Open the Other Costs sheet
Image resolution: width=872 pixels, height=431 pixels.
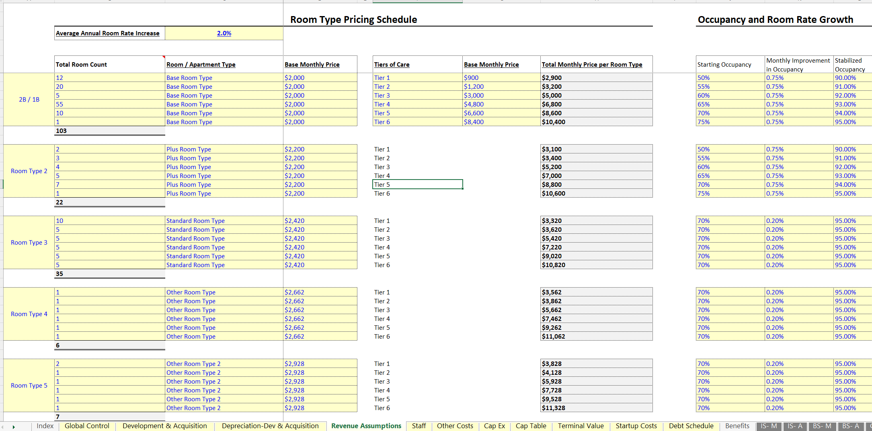pyautogui.click(x=455, y=426)
